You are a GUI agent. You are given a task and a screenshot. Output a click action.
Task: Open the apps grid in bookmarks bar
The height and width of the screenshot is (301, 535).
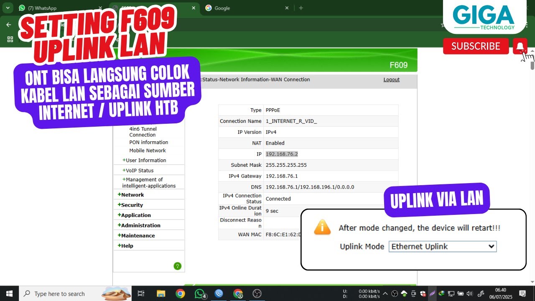[x=10, y=39]
